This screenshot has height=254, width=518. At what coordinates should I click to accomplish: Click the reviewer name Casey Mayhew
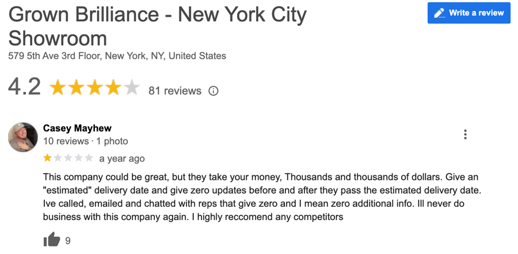pos(77,128)
